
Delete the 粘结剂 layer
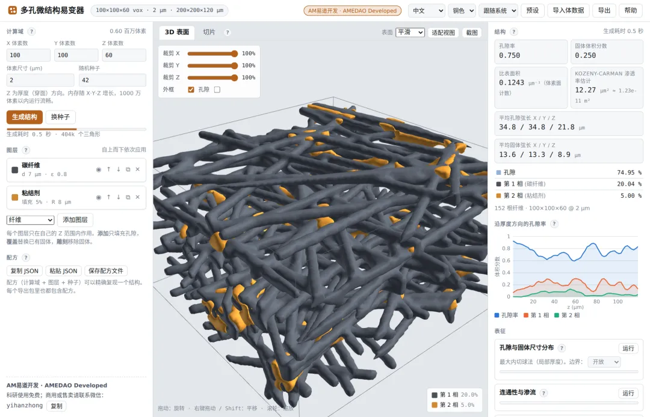(x=138, y=197)
